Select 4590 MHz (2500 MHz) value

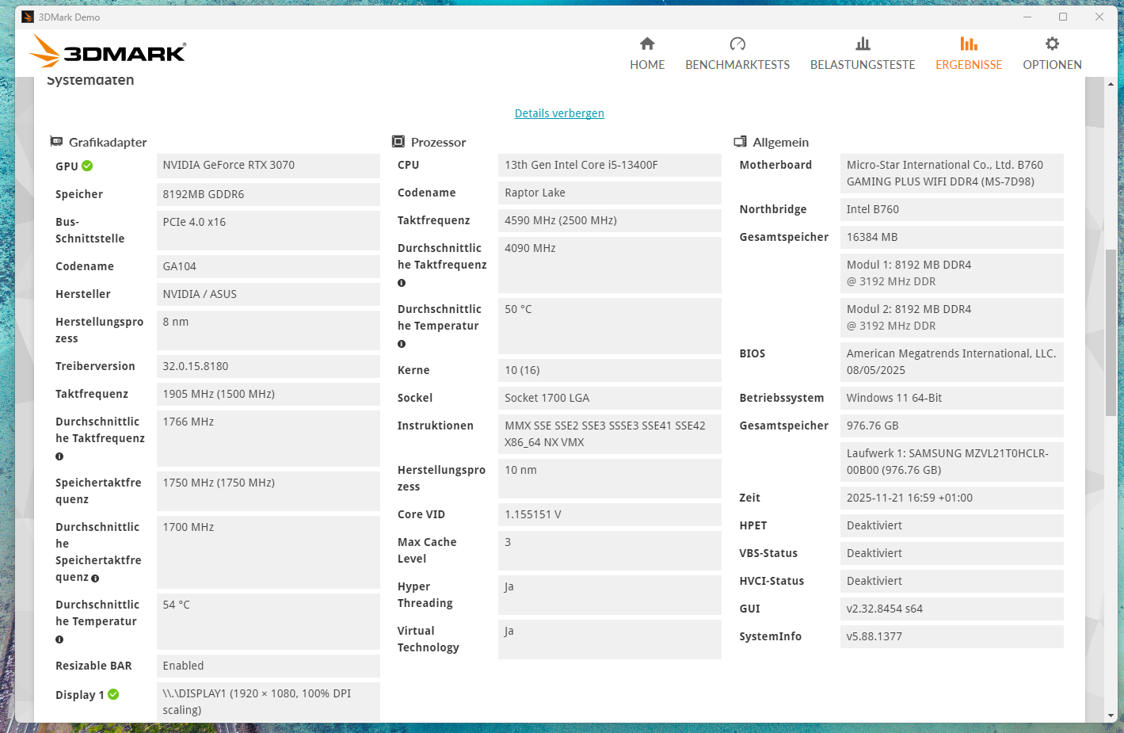(x=610, y=220)
